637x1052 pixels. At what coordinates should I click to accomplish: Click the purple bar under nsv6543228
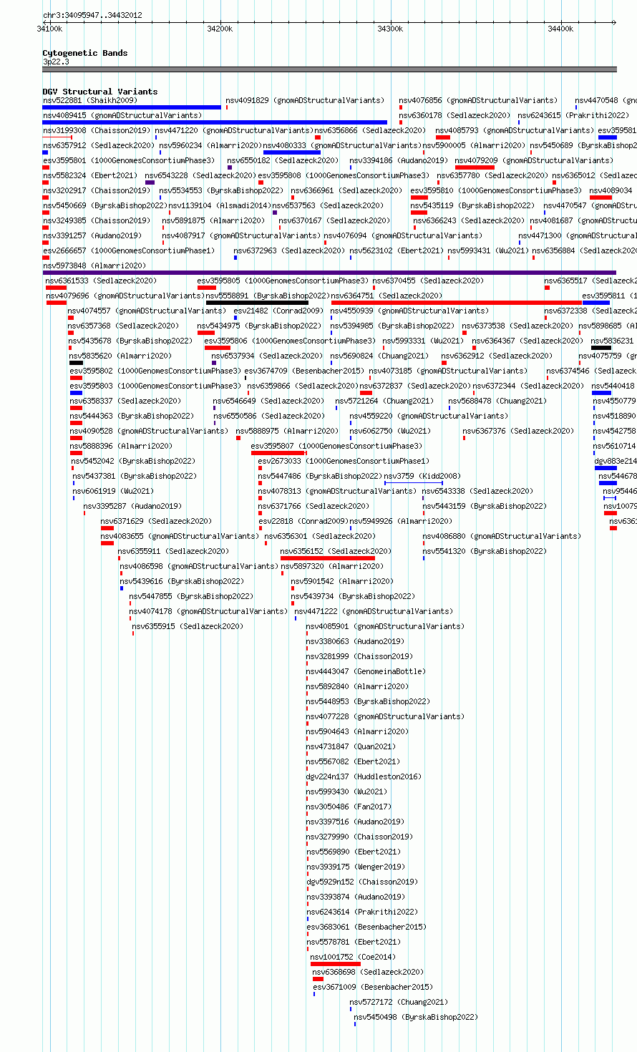pyautogui.click(x=150, y=182)
